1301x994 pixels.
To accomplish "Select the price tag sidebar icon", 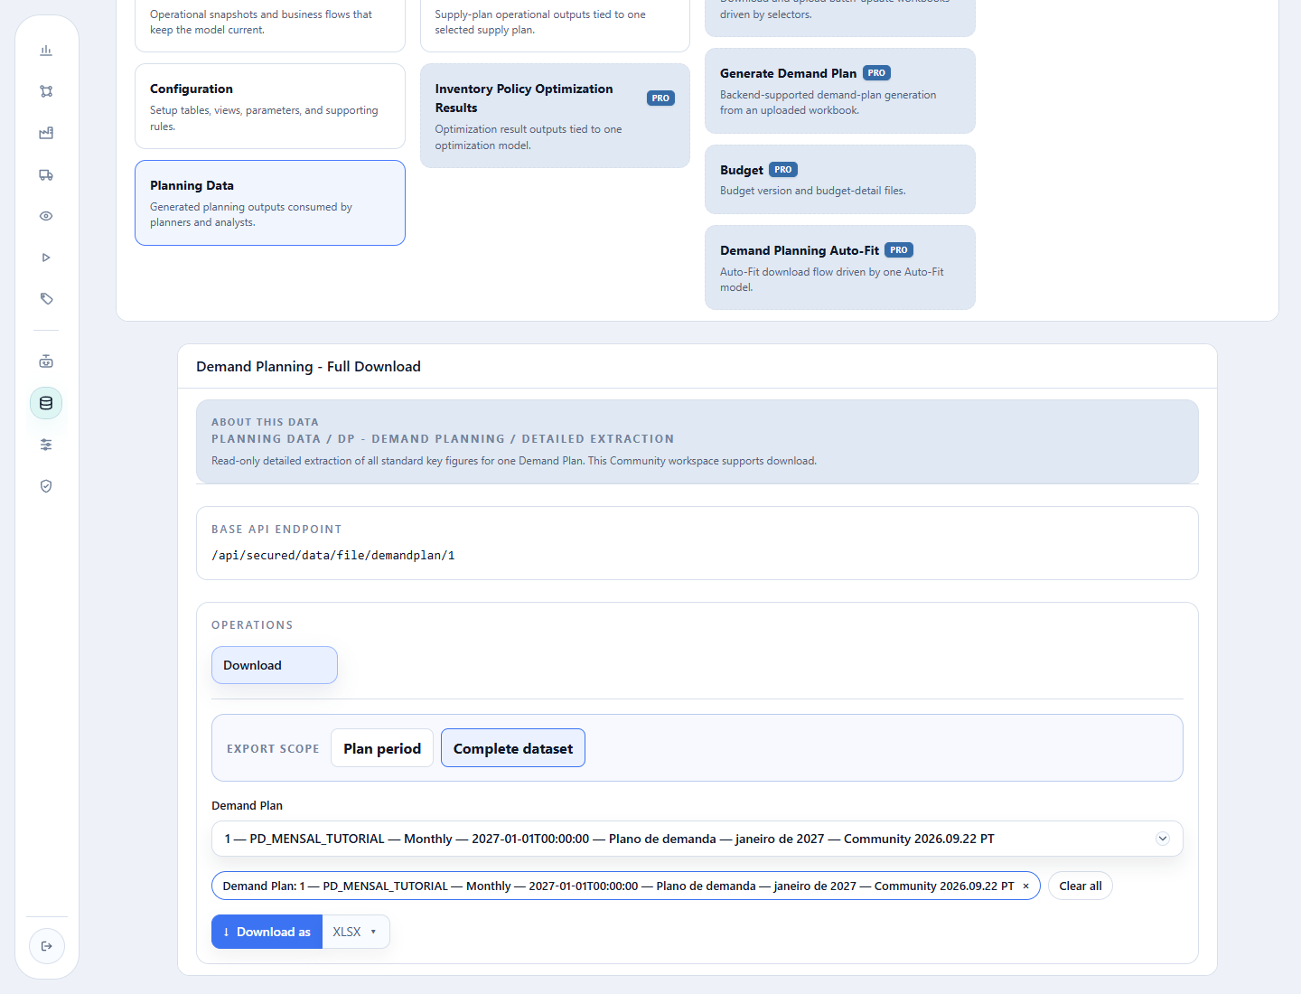I will [x=46, y=299].
